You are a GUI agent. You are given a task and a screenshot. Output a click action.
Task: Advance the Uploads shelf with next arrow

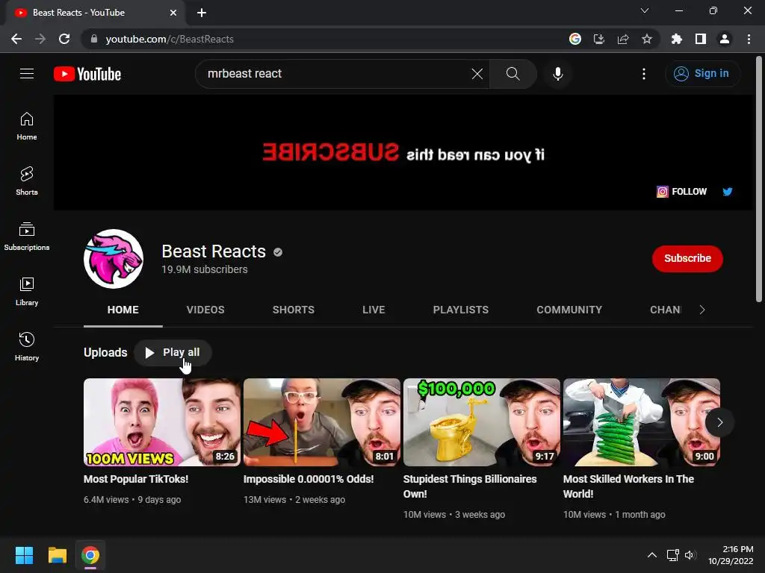(x=719, y=422)
